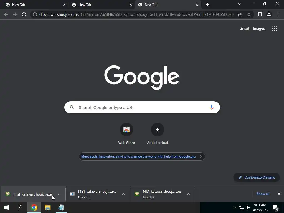Close the downloads bar
The height and width of the screenshot is (213, 284).
click(279, 194)
